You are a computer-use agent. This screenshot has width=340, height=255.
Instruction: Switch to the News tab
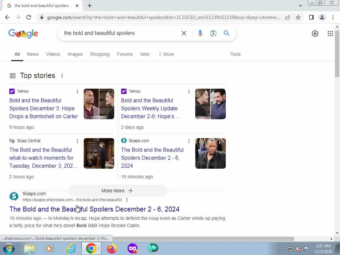33,54
